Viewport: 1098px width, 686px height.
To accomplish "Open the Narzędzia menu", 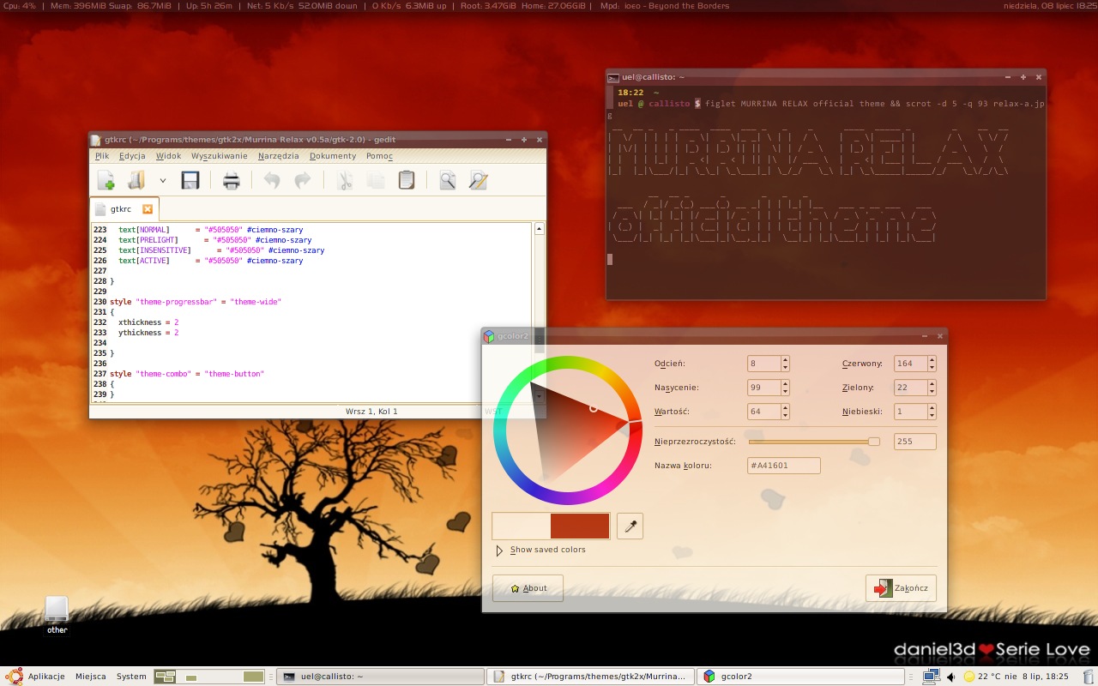I will pos(278,156).
